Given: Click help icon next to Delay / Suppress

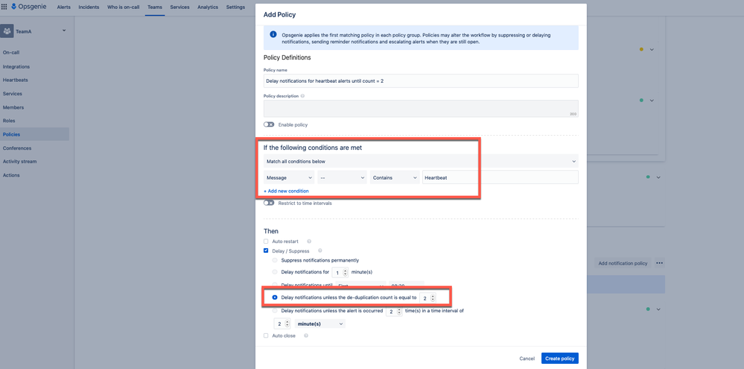Looking at the screenshot, I should (x=319, y=250).
